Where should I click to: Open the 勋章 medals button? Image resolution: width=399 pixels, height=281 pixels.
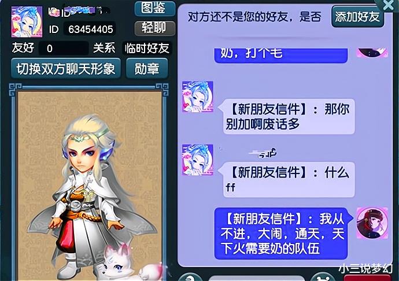point(147,69)
